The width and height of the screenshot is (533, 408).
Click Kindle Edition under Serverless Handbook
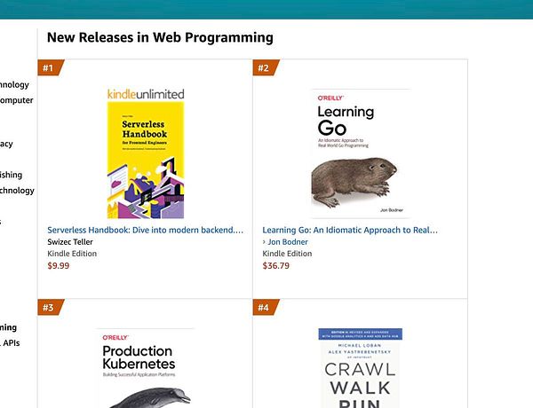coord(72,254)
